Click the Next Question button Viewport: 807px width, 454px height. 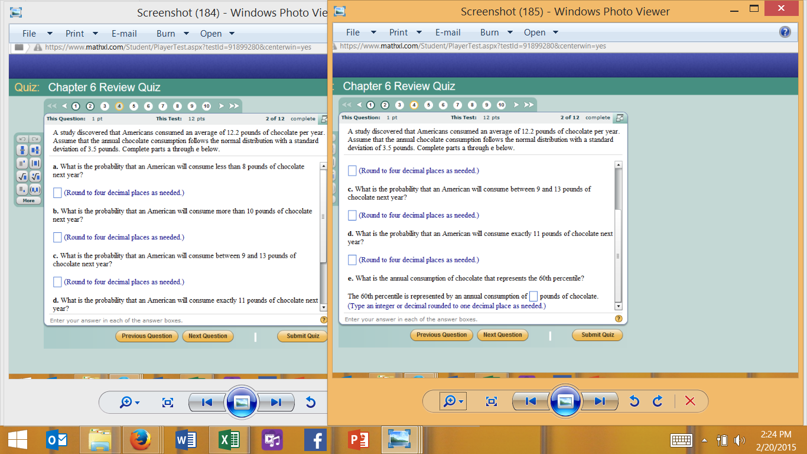tap(502, 335)
